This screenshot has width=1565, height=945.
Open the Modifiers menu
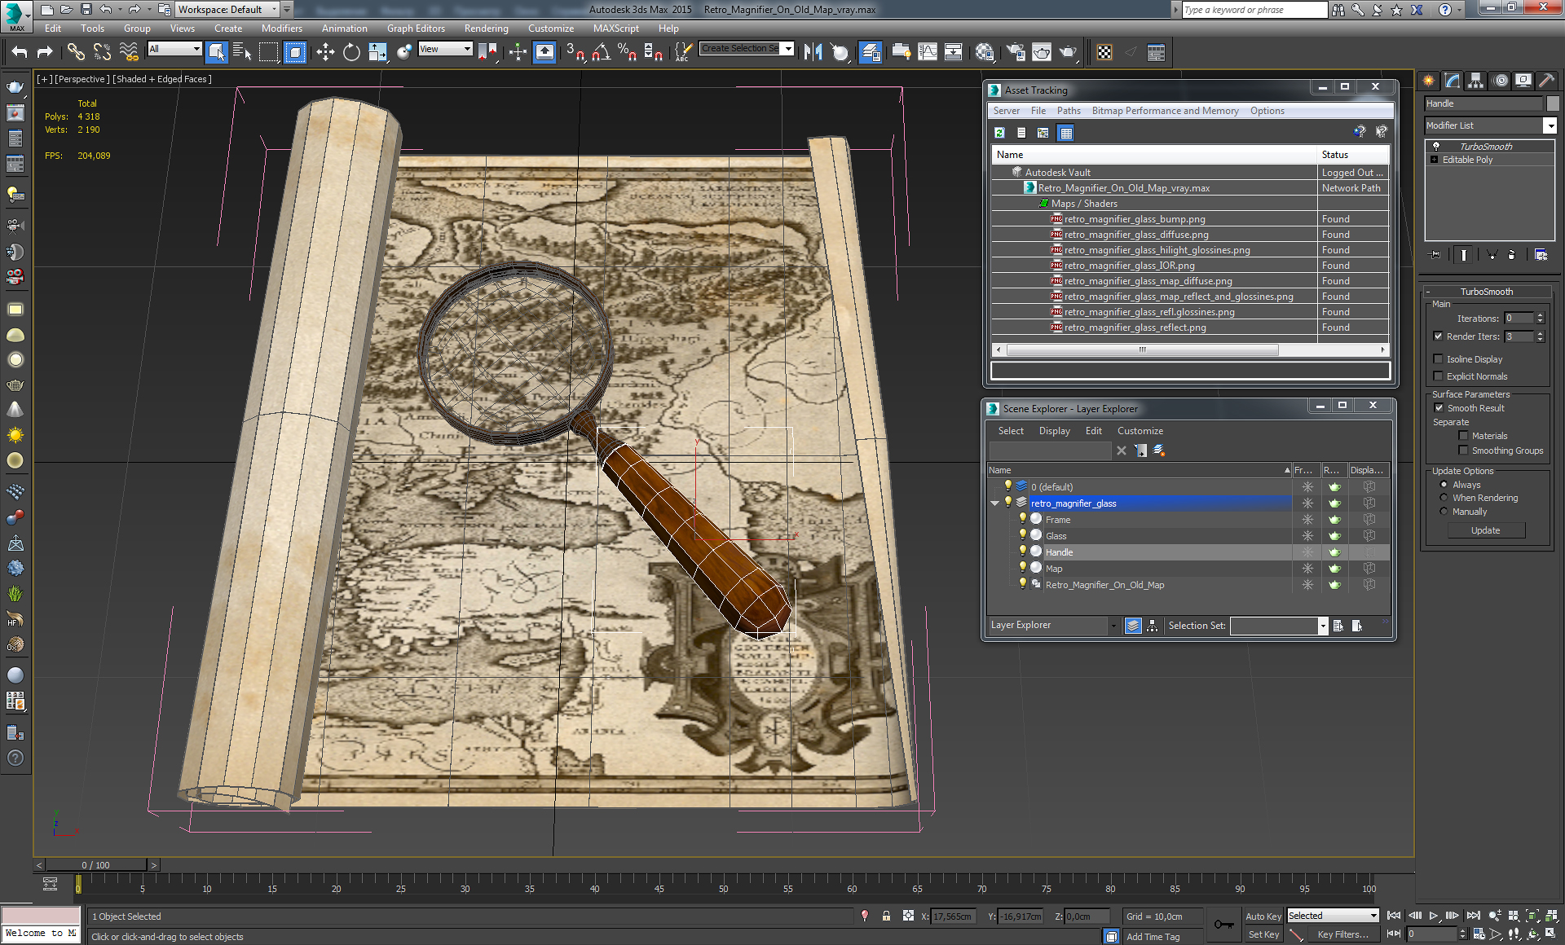point(281,29)
